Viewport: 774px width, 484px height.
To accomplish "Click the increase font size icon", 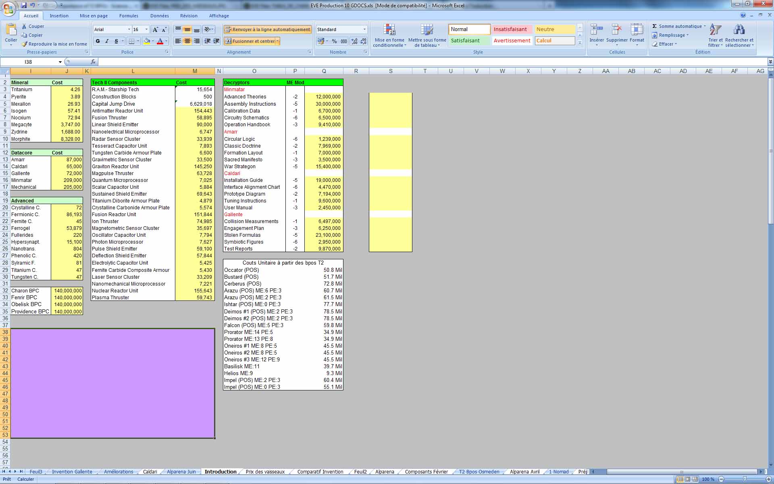I will pyautogui.click(x=155, y=29).
